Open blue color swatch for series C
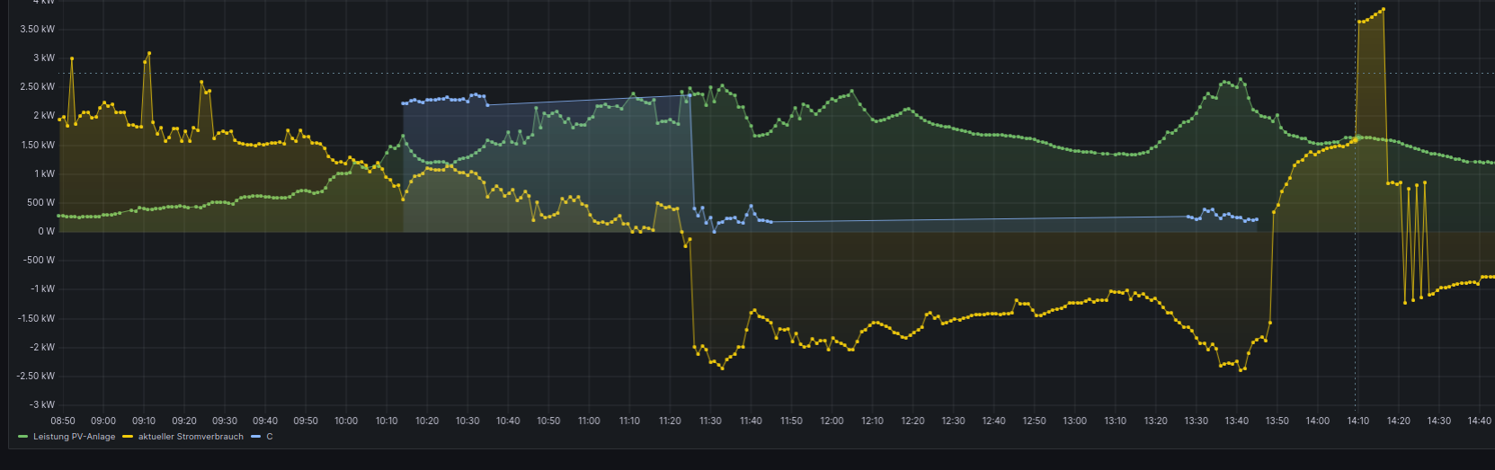 [255, 437]
